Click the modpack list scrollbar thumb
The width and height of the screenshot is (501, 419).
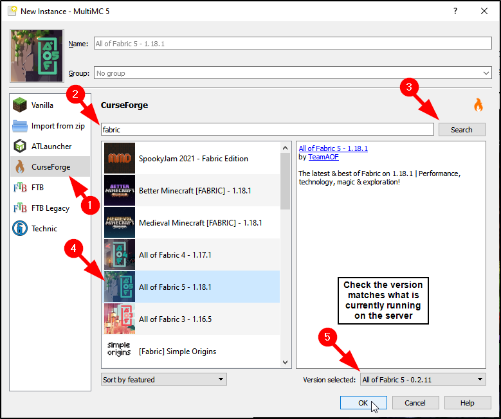pyautogui.click(x=286, y=181)
